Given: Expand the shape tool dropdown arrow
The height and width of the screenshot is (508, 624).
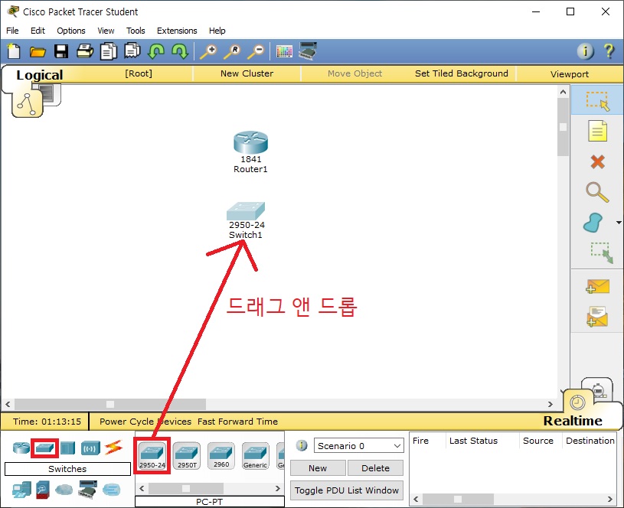Looking at the screenshot, I should coord(619,223).
